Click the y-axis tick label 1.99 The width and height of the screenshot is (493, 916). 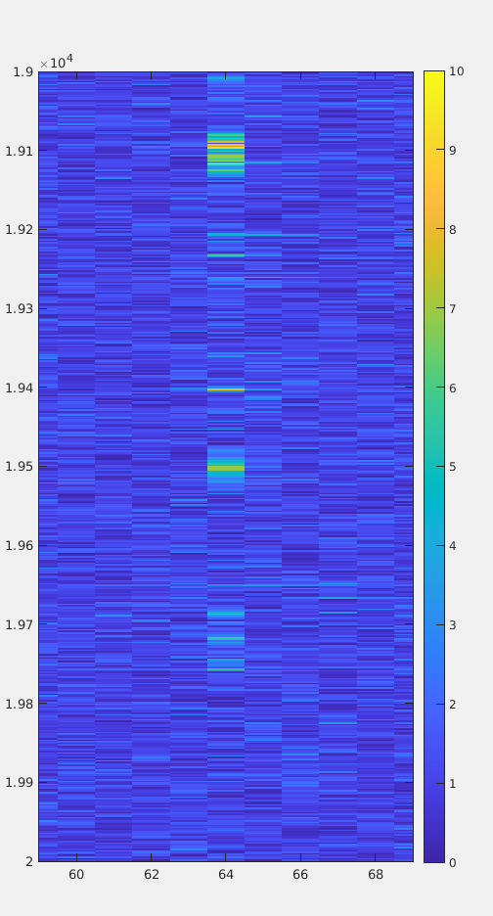[x=19, y=782]
